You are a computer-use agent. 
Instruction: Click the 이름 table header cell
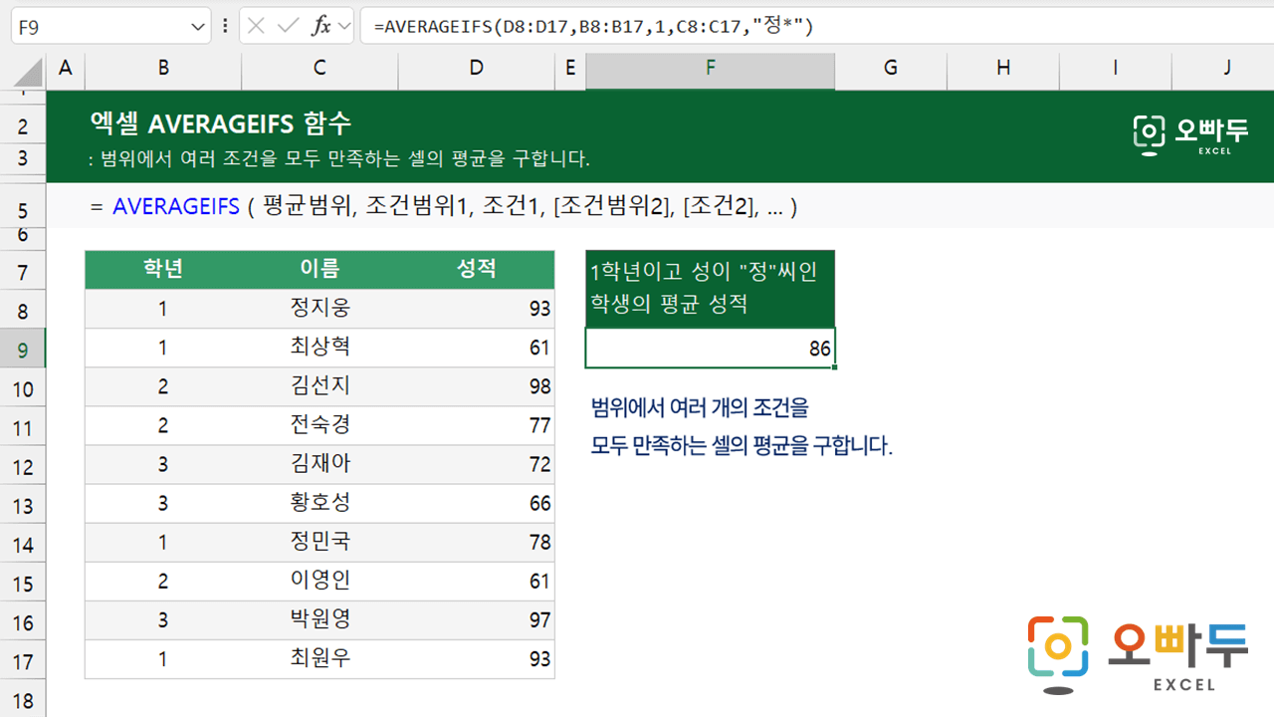(319, 268)
